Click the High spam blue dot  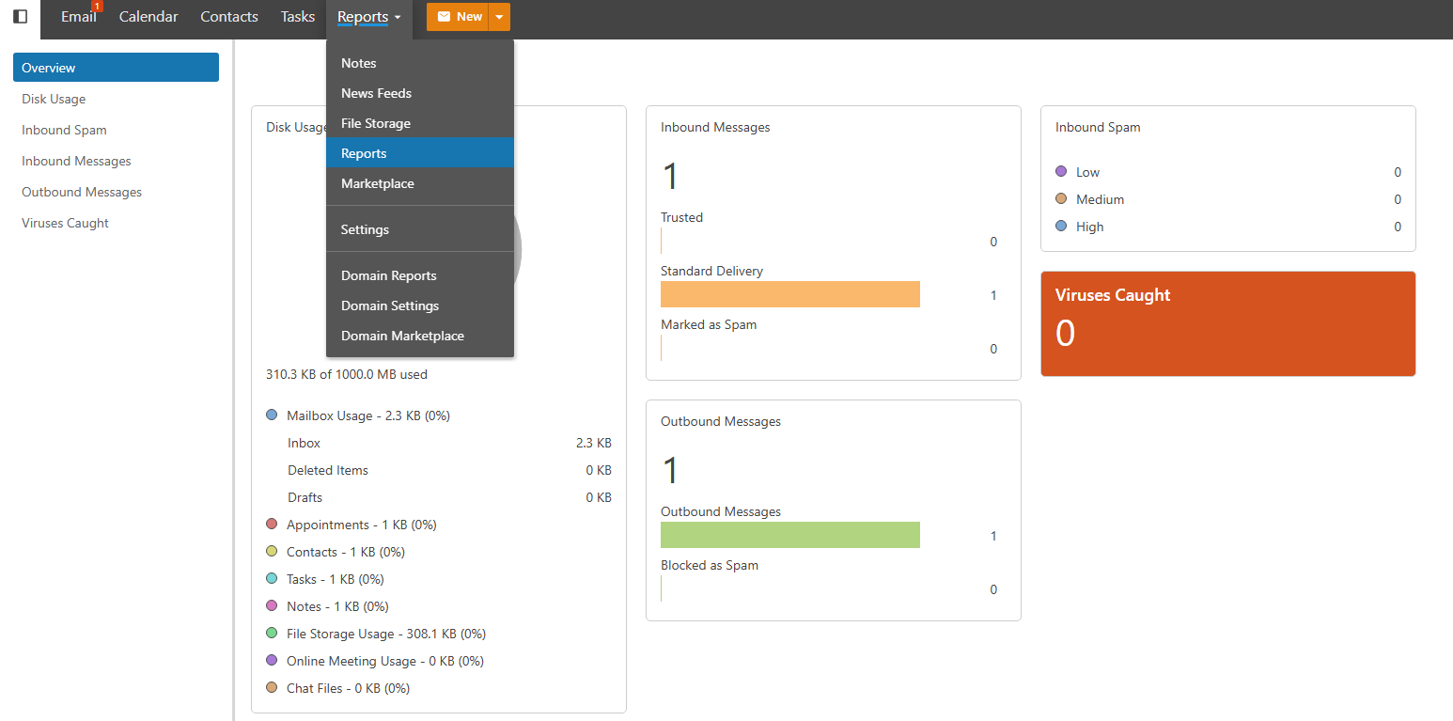point(1061,226)
